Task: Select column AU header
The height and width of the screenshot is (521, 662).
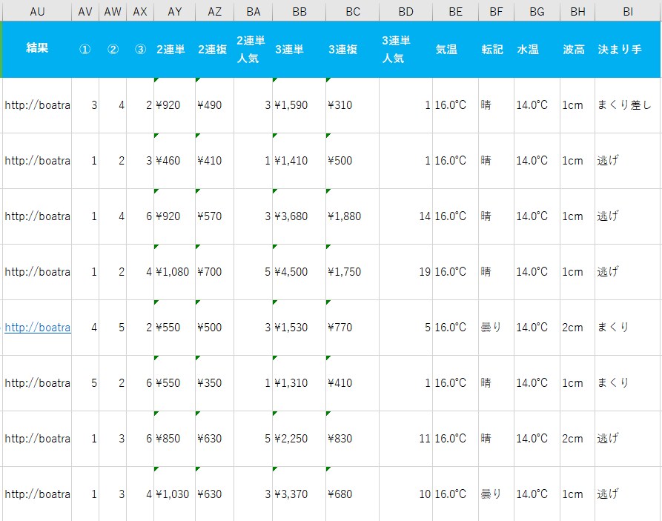Action: point(37,11)
